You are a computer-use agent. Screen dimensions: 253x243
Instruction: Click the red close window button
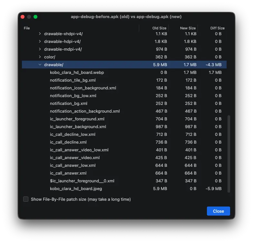pyautogui.click(x=23, y=17)
